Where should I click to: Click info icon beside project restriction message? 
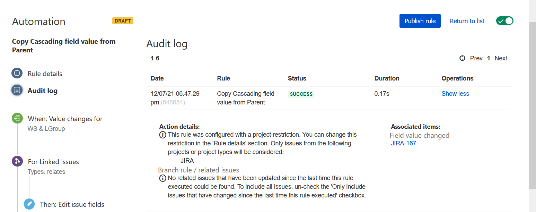click(x=162, y=135)
